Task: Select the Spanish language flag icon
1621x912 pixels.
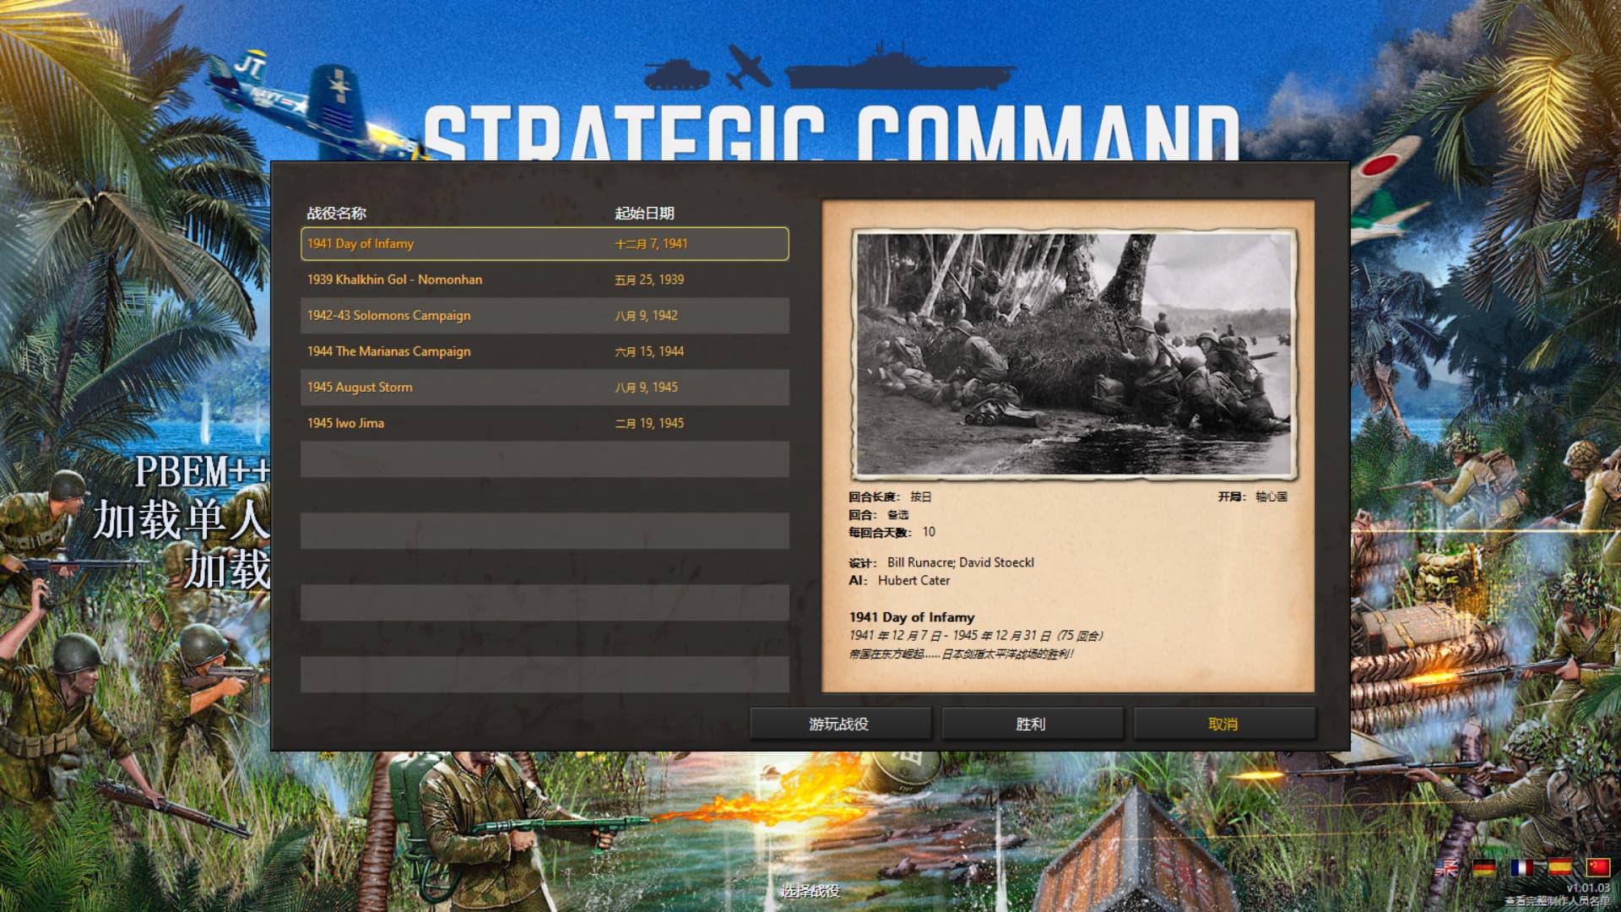Action: [1560, 867]
